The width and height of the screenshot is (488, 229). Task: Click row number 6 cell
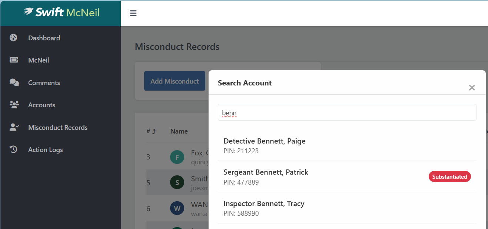[148, 208]
